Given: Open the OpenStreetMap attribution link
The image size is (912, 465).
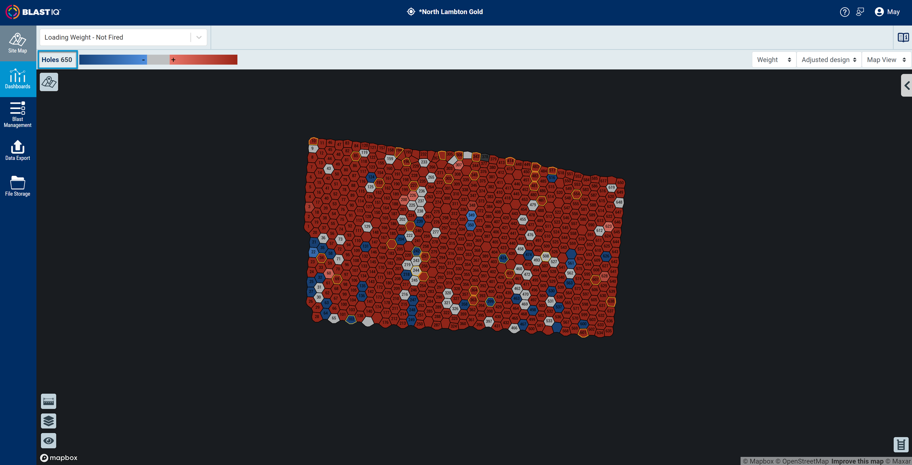Looking at the screenshot, I should pos(802,461).
